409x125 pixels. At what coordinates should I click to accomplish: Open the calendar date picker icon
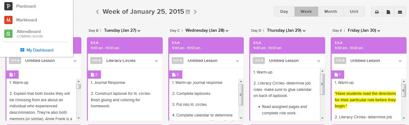188,12
